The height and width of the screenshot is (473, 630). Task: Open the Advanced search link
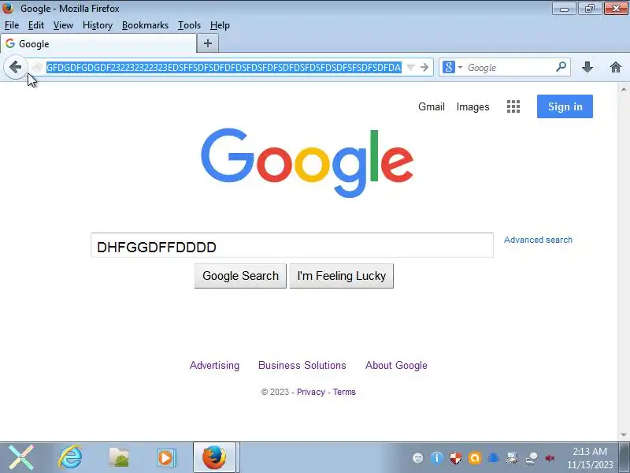coord(538,240)
